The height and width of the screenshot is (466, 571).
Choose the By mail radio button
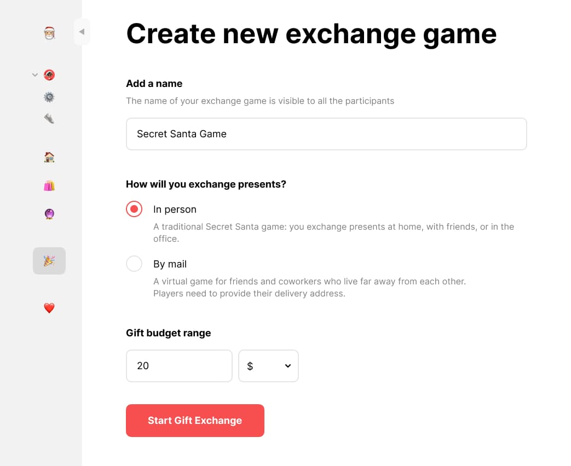click(134, 264)
